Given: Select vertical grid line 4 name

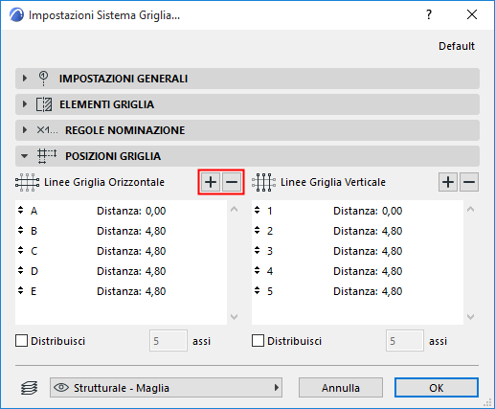Looking at the screenshot, I should [x=270, y=271].
